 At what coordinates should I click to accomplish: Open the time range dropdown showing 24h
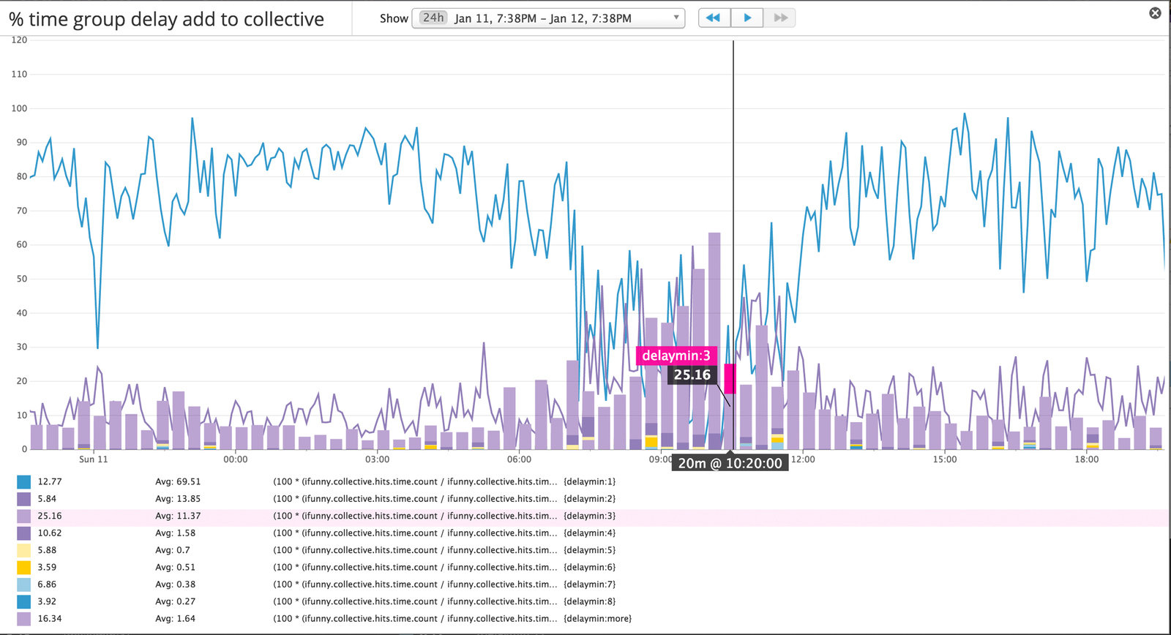pyautogui.click(x=548, y=18)
